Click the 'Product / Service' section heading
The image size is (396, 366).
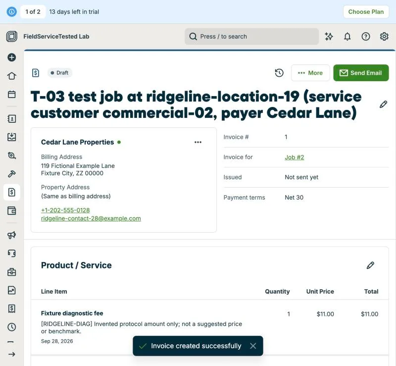(x=76, y=265)
